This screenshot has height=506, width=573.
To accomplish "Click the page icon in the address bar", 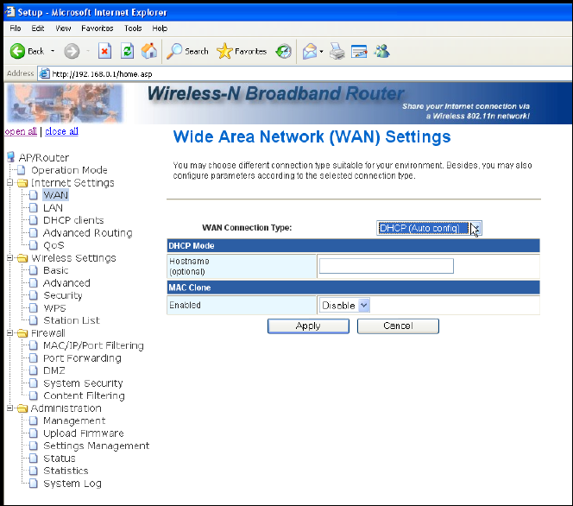I will [x=45, y=74].
